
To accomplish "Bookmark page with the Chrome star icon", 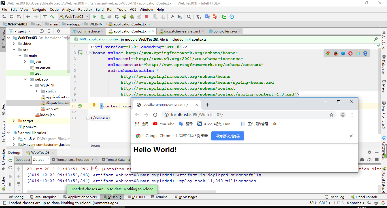I will 331,115.
